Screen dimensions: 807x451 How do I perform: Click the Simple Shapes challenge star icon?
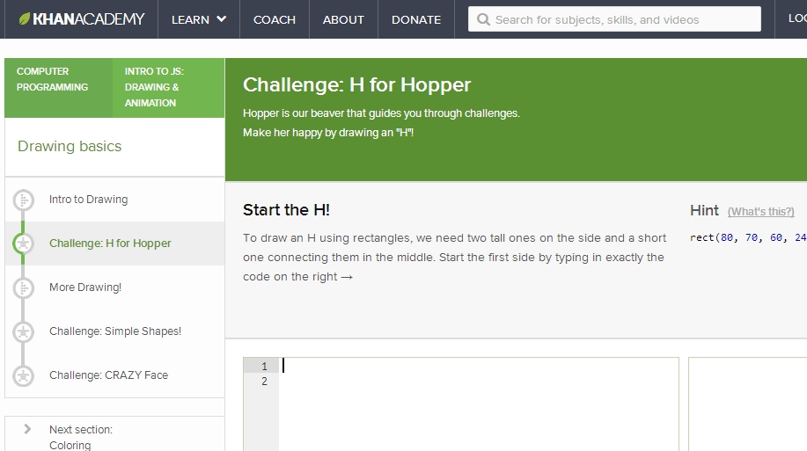(23, 331)
